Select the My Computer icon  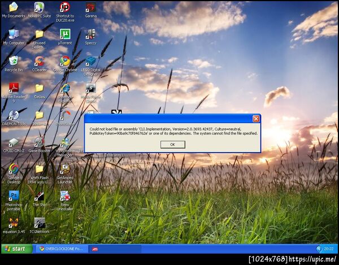pos(14,37)
